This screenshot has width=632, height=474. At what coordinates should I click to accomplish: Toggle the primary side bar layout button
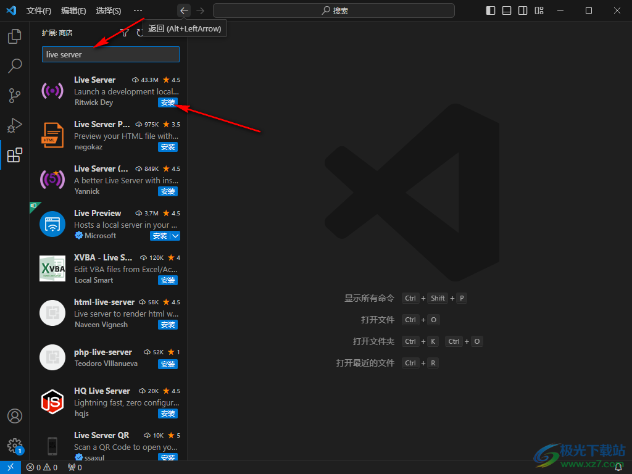tap(491, 10)
